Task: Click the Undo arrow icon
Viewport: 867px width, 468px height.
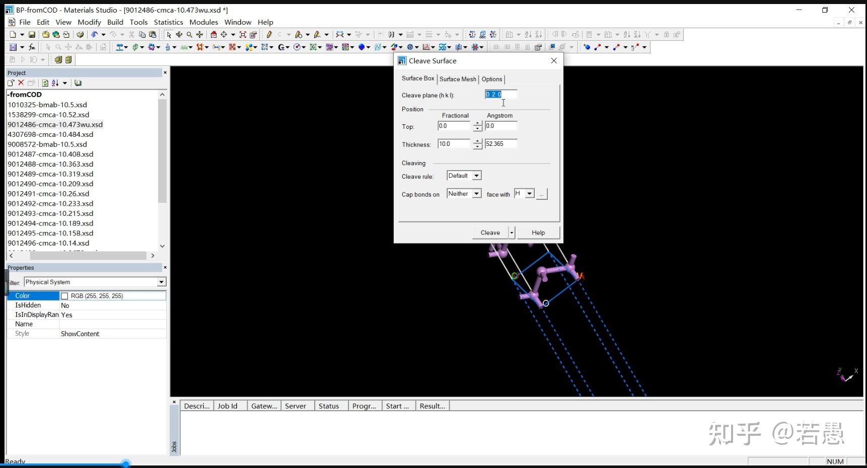Action: coord(94,35)
